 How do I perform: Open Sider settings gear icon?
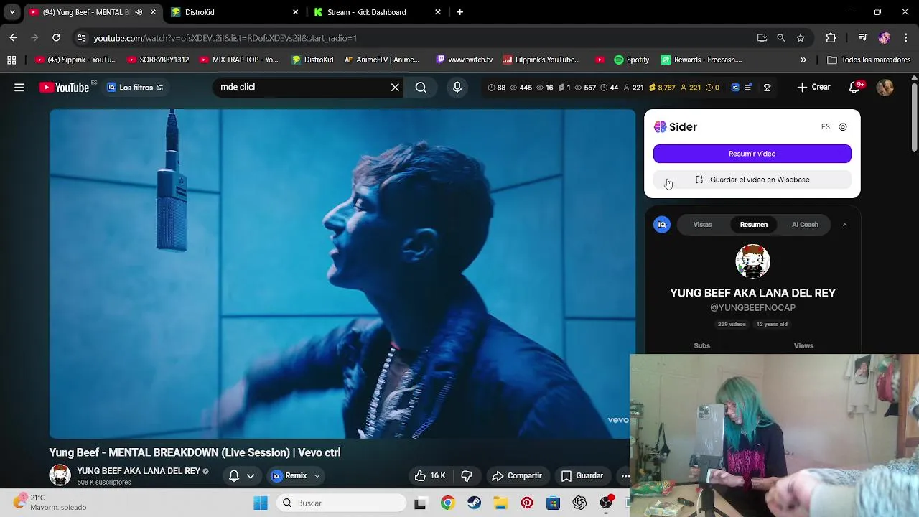(843, 127)
